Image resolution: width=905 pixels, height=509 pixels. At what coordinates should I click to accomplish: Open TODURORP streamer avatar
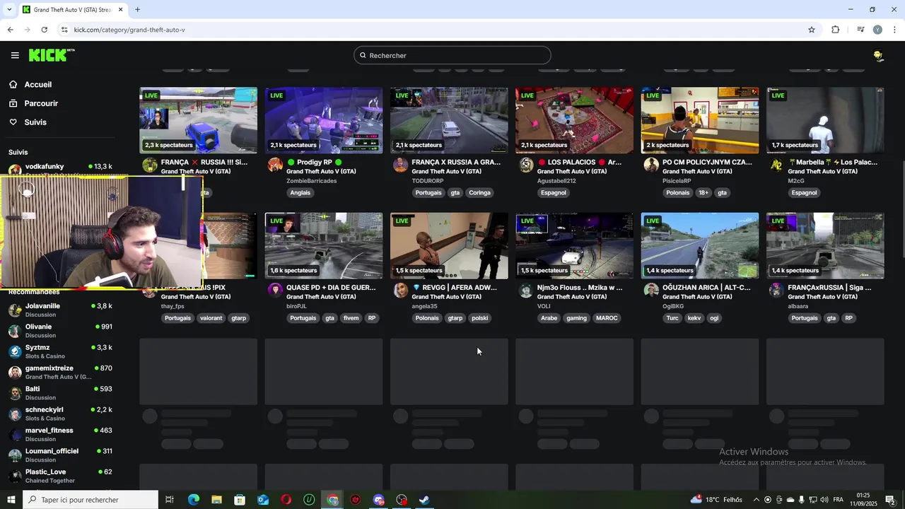pyautogui.click(x=400, y=165)
